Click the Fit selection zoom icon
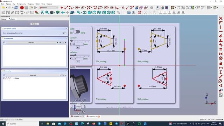The image size is (224, 126). click(47, 13)
